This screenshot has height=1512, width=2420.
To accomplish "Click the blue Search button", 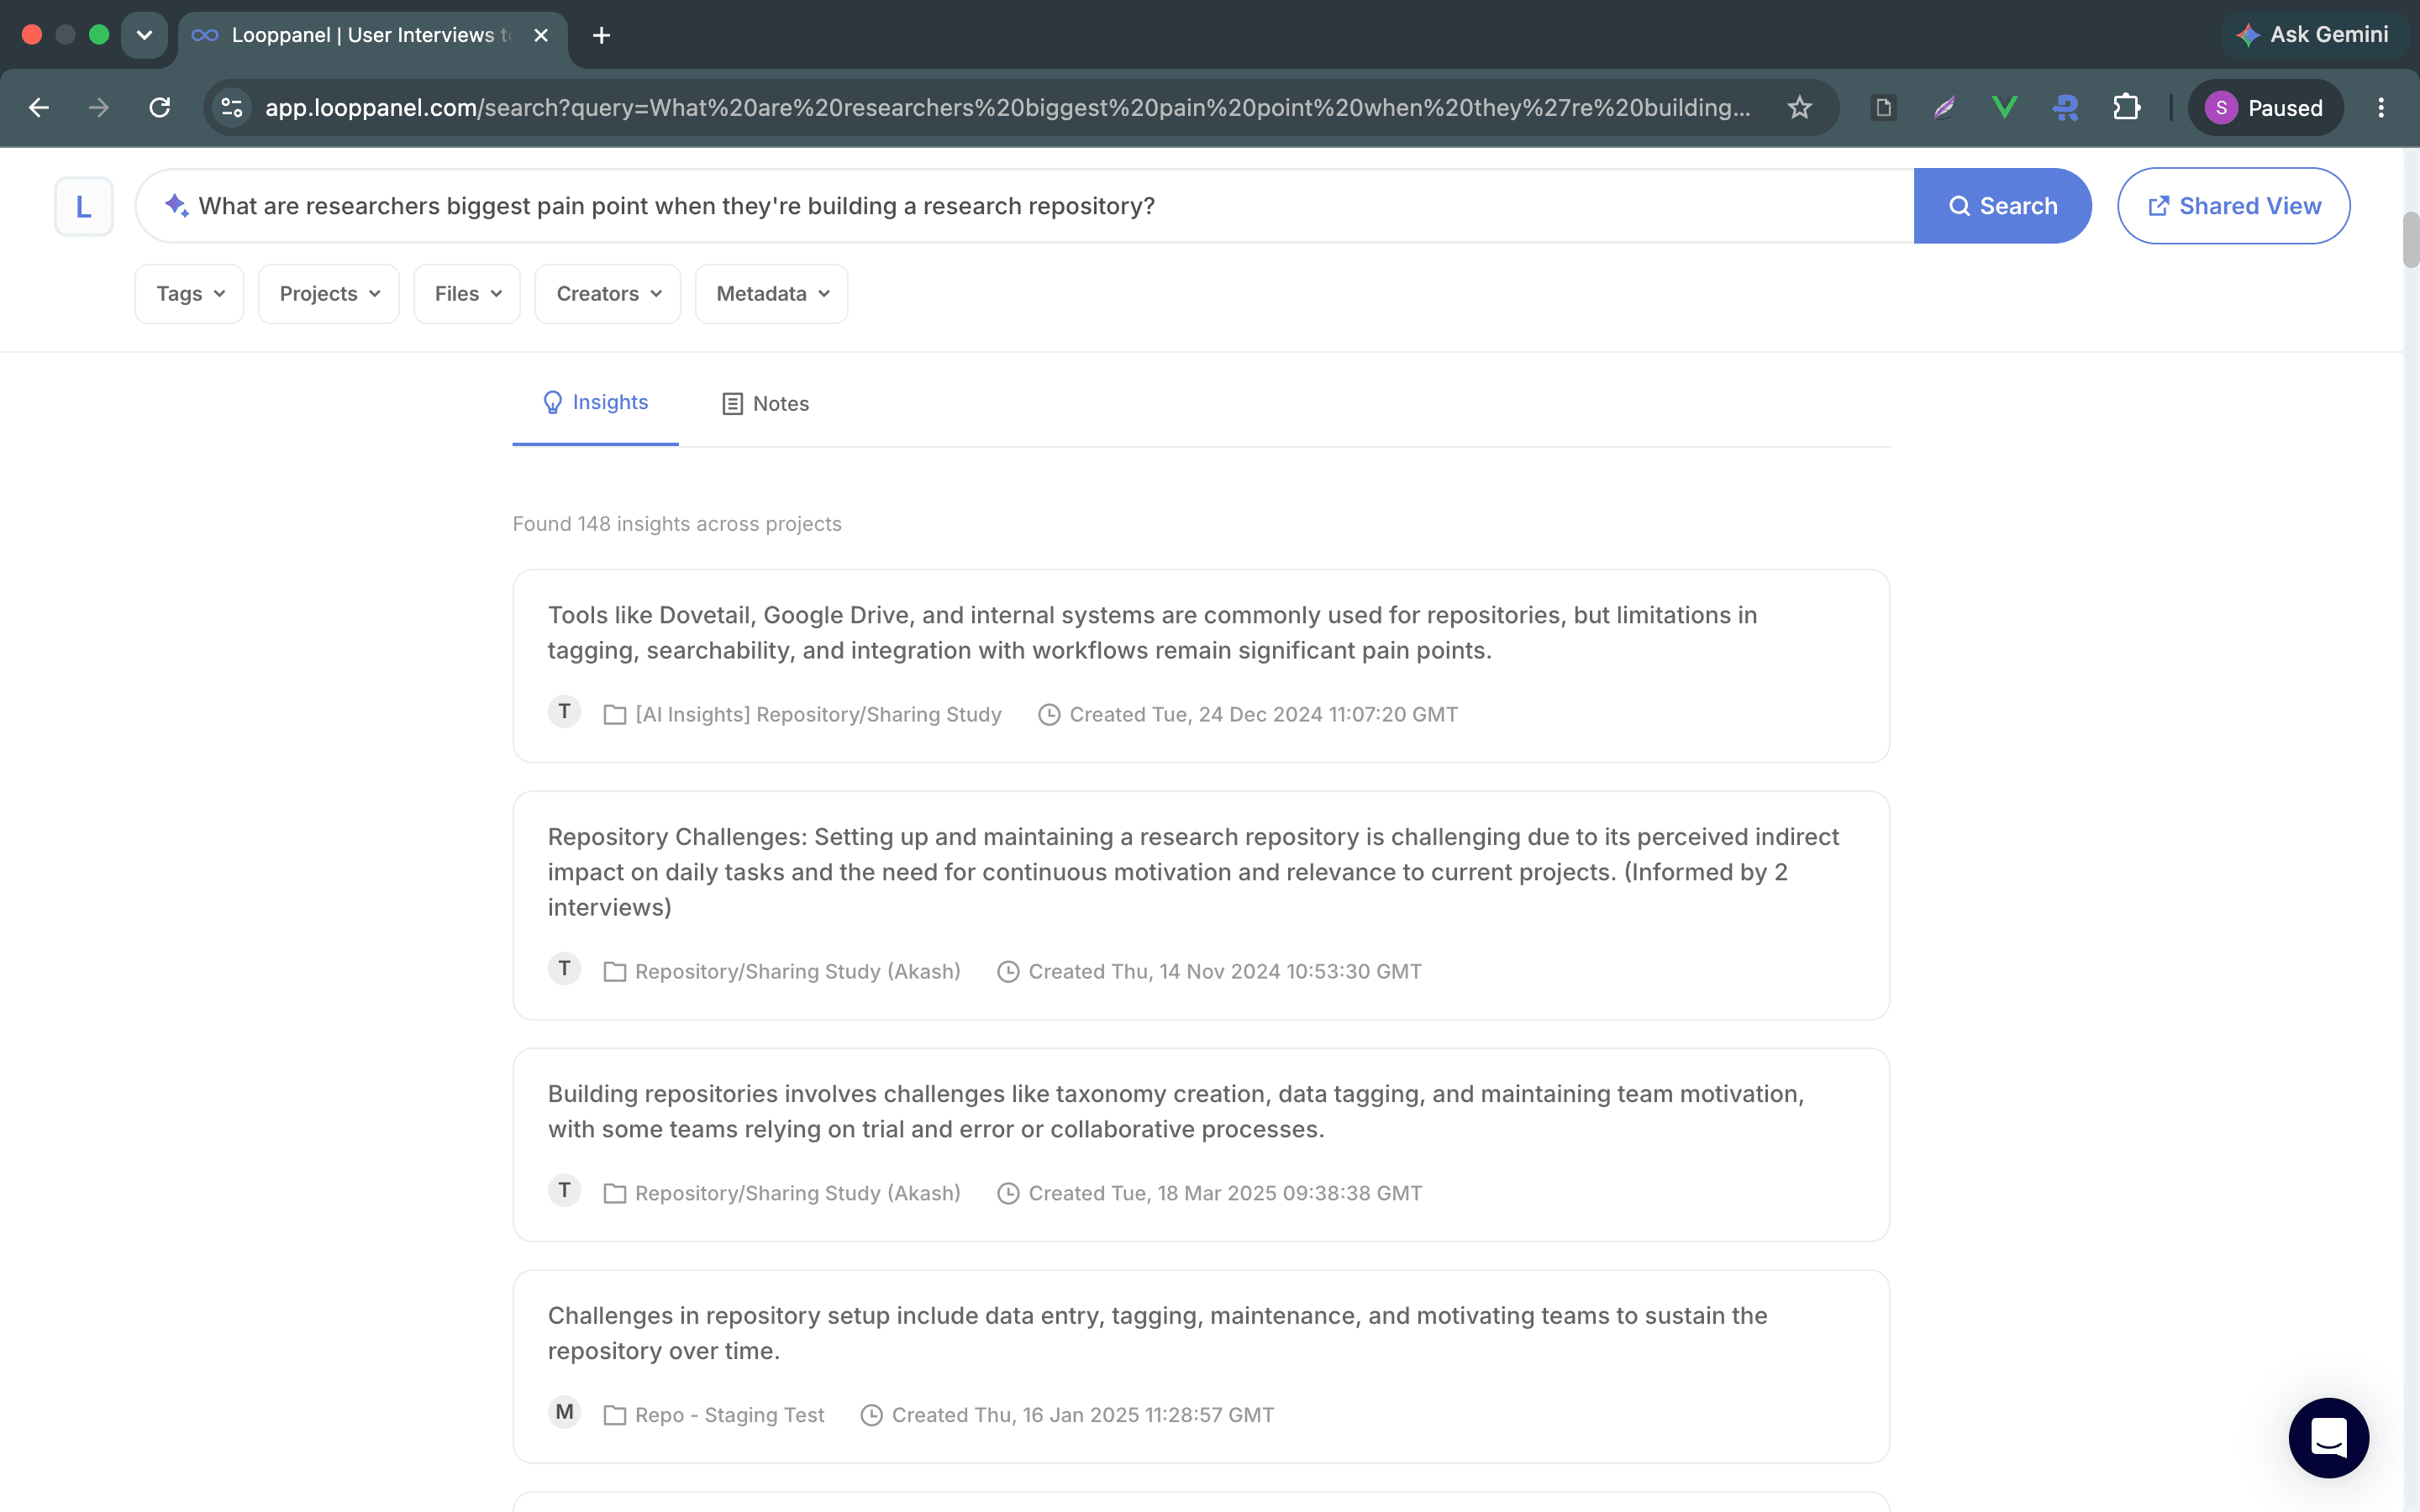I will tap(2002, 206).
